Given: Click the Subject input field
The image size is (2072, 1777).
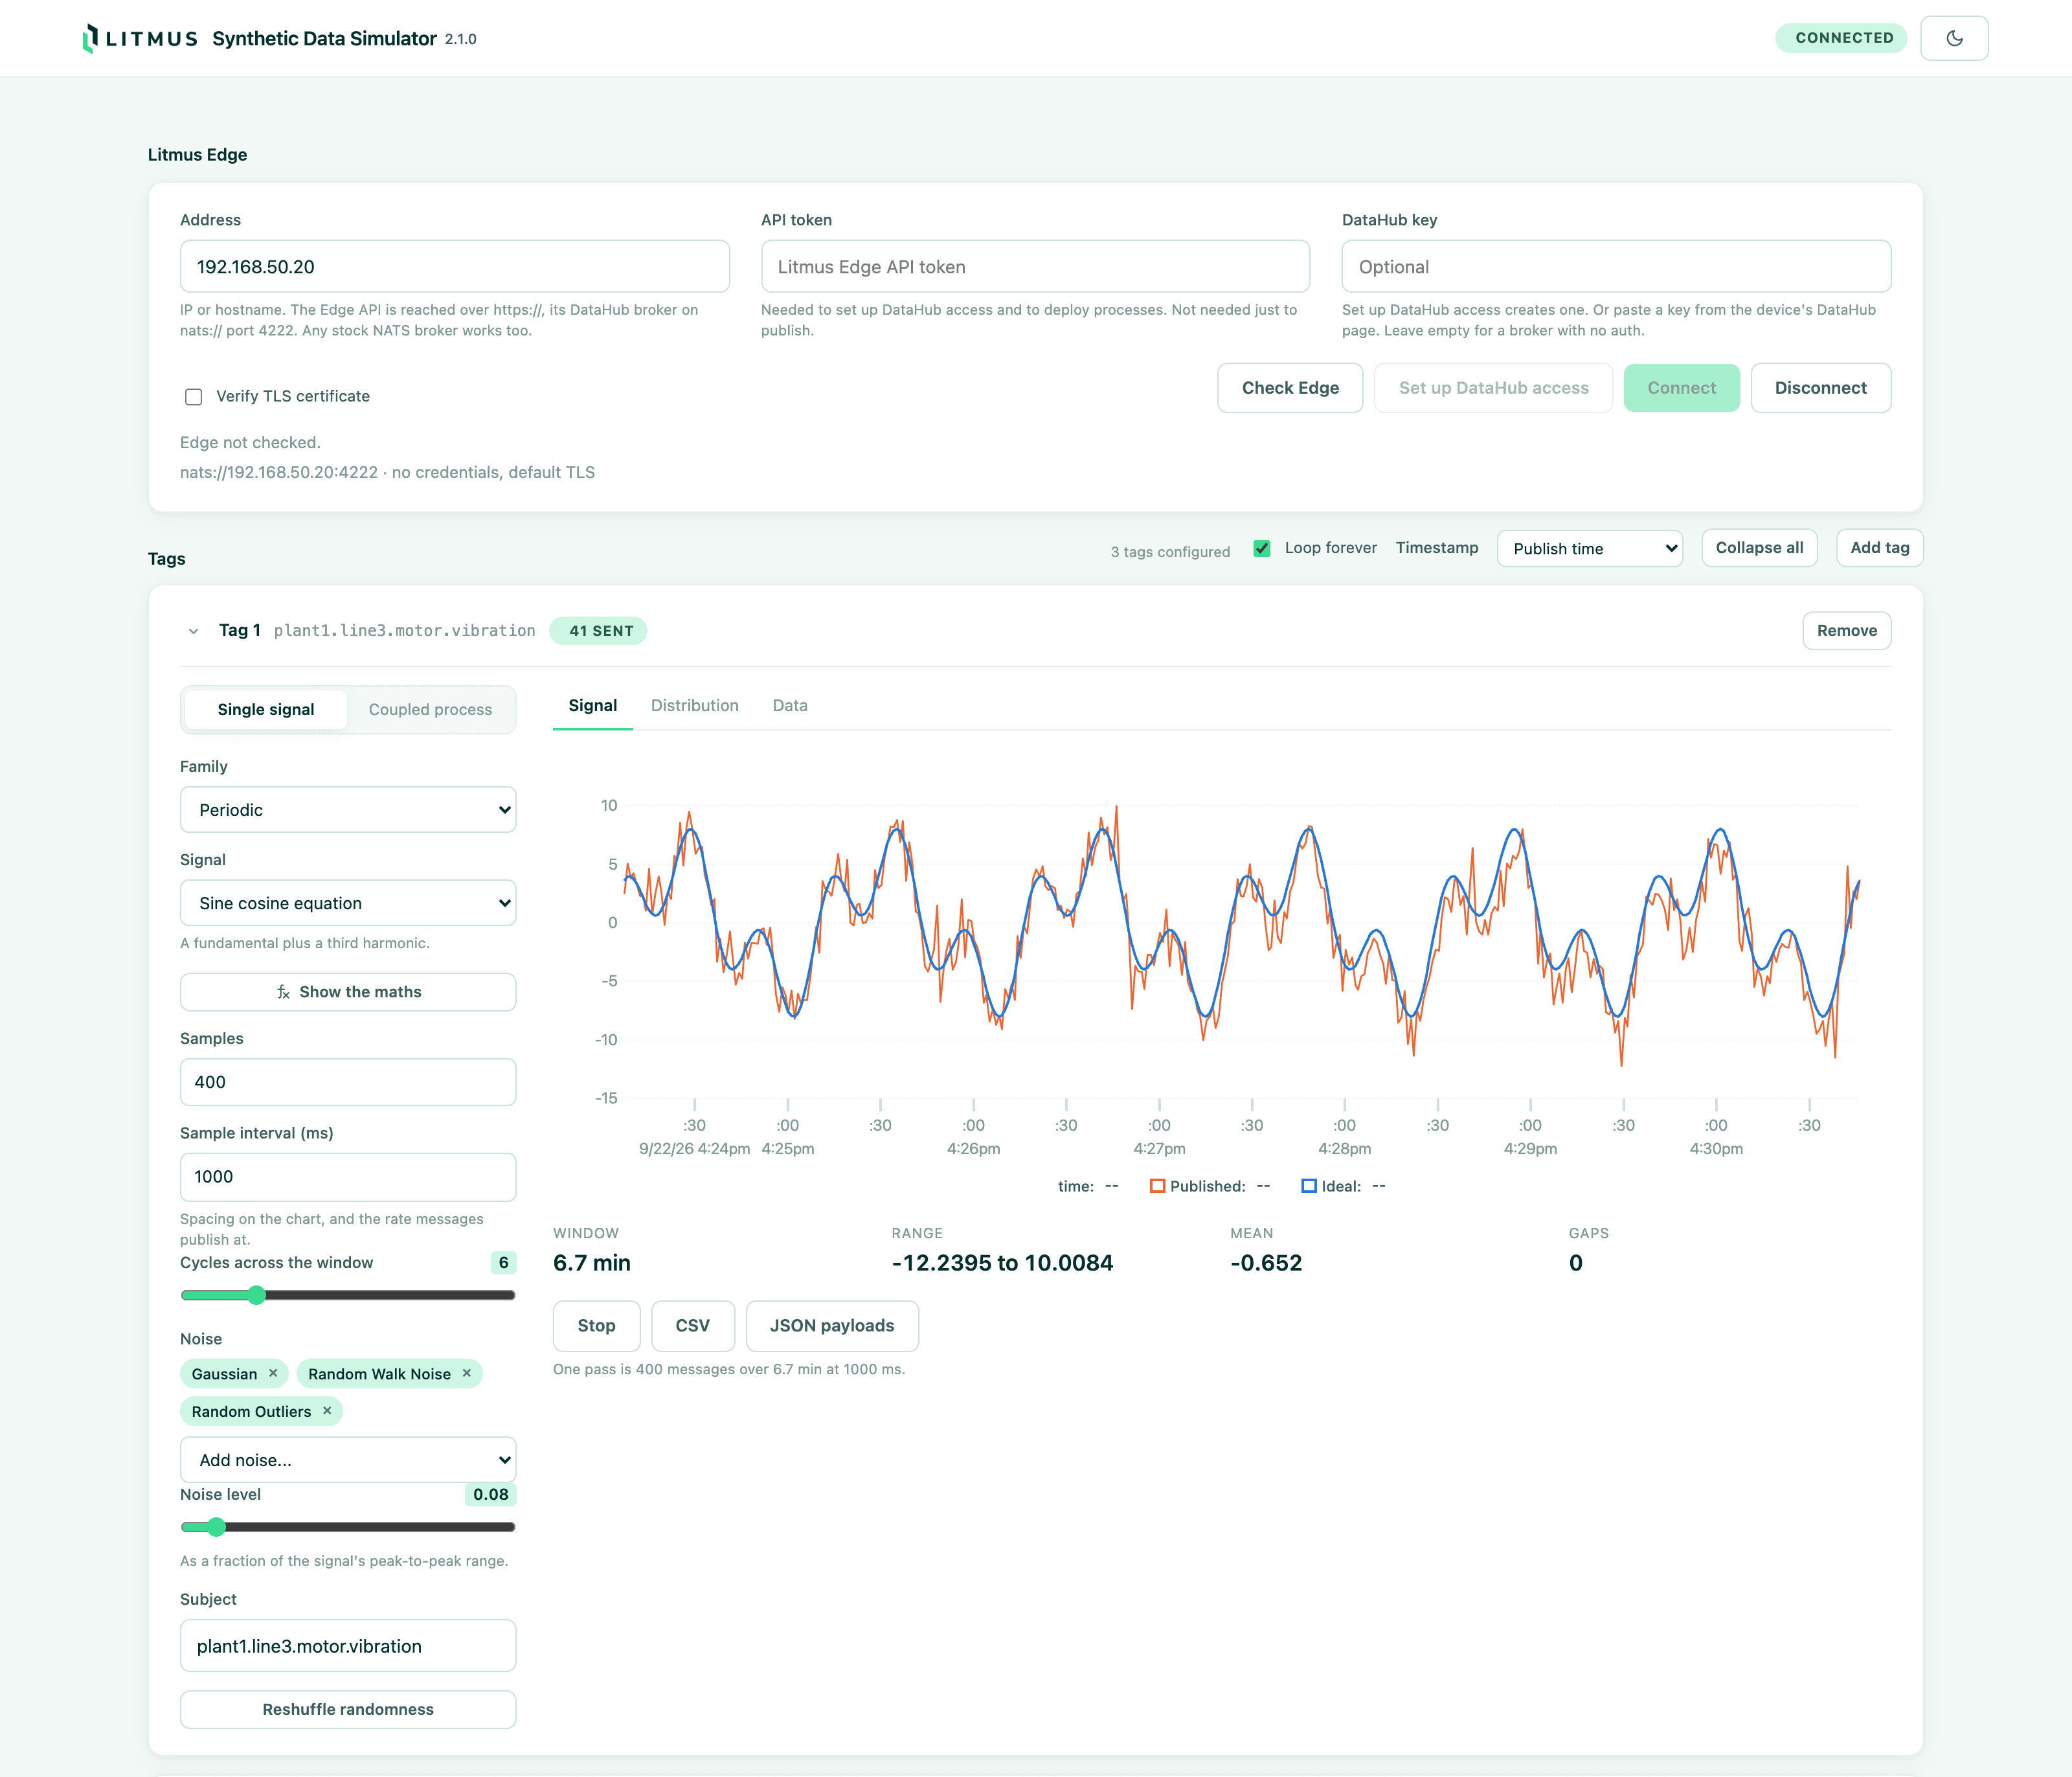Looking at the screenshot, I should click(348, 1646).
